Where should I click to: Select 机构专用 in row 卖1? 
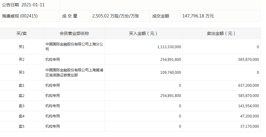[x=53, y=85]
